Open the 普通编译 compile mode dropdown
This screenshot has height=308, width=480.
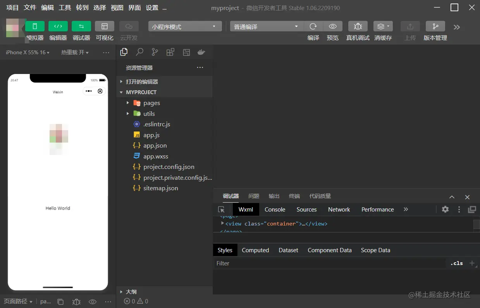pyautogui.click(x=267, y=26)
